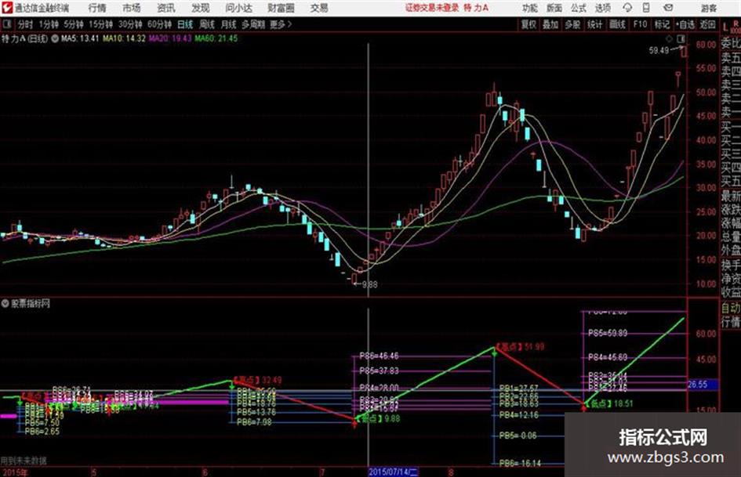Add stock via +自选 button
741x477 pixels.
[x=685, y=24]
